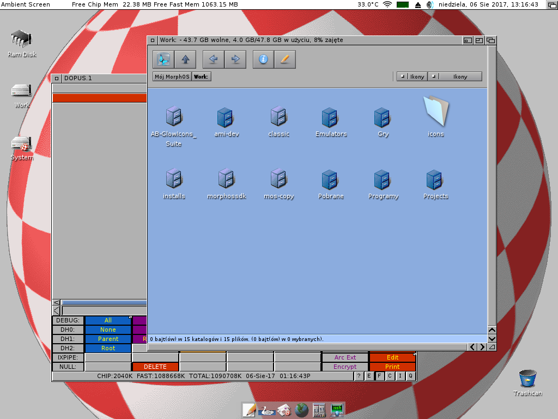The image size is (558, 419).
Task: Open the blue information button
Action: 263,59
